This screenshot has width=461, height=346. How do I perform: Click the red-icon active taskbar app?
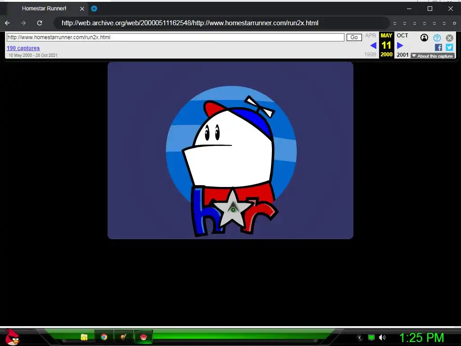(143, 337)
